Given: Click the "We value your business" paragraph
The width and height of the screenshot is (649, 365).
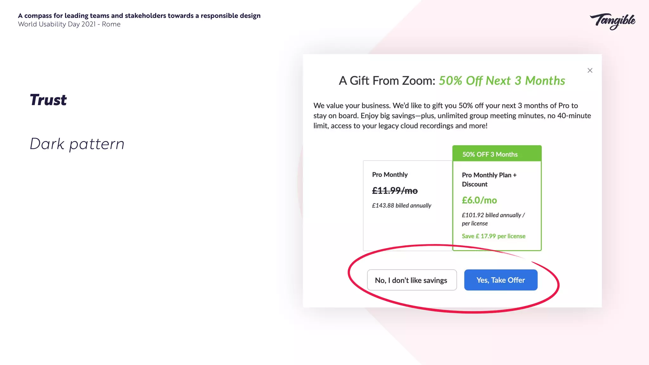Looking at the screenshot, I should 452,116.
